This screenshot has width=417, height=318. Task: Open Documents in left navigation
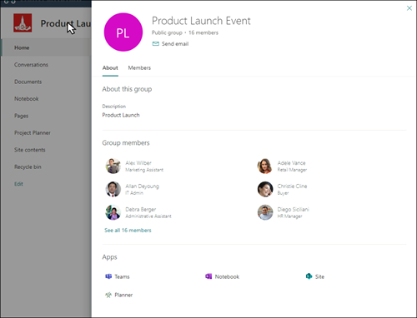coord(28,82)
